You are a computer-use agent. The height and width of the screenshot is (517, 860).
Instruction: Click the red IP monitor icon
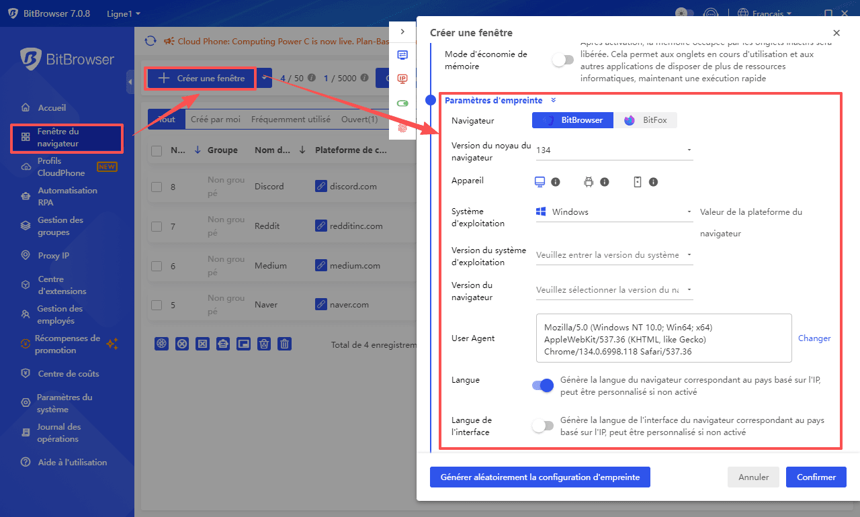point(402,79)
